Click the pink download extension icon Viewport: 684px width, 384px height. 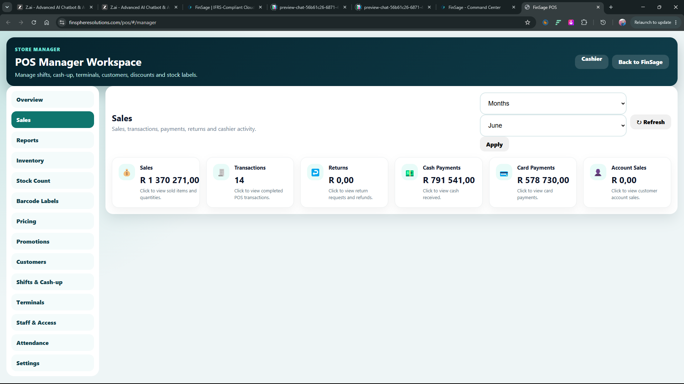[x=571, y=22]
